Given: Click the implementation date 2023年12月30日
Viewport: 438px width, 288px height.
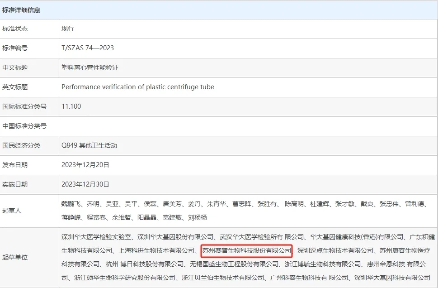Looking at the screenshot, I should point(85,184).
